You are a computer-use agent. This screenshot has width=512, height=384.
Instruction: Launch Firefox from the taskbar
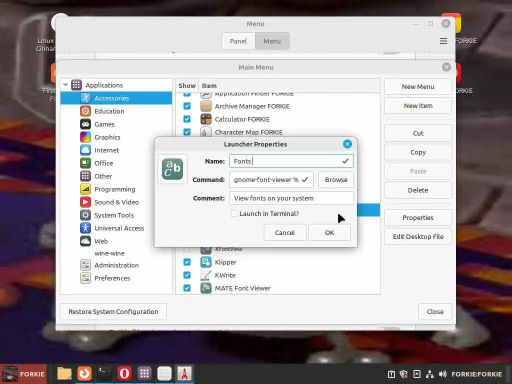pos(84,373)
